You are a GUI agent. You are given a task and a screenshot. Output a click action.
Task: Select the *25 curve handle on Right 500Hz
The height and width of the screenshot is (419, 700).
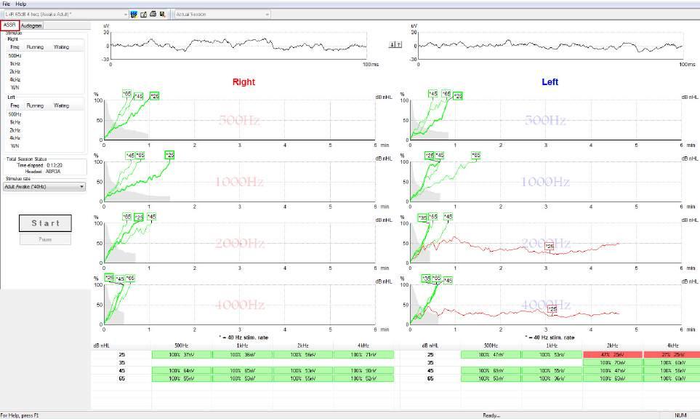click(154, 96)
